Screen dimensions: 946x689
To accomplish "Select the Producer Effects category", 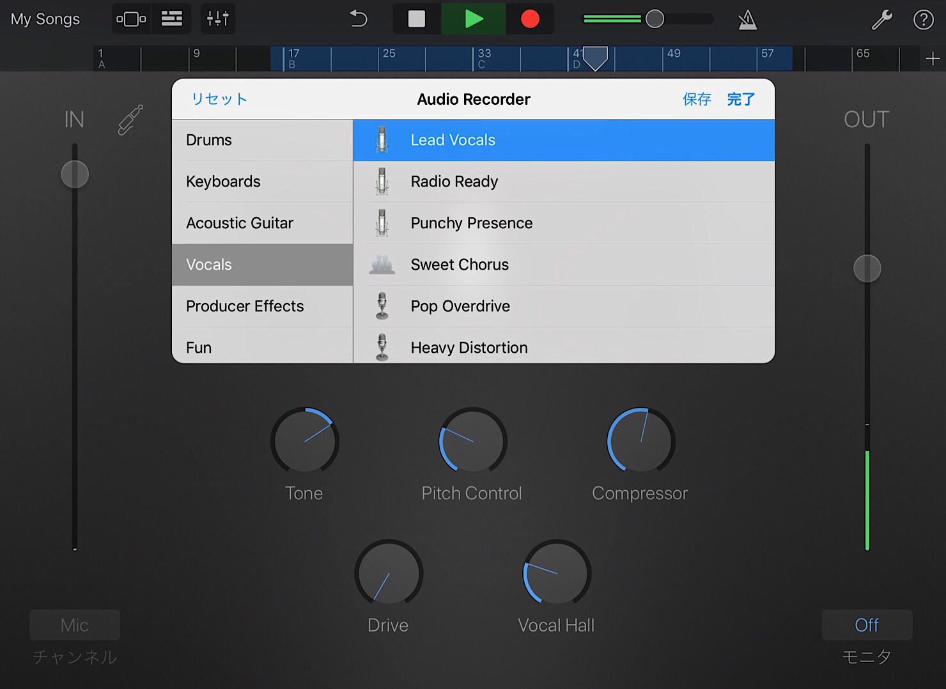I will tap(262, 306).
